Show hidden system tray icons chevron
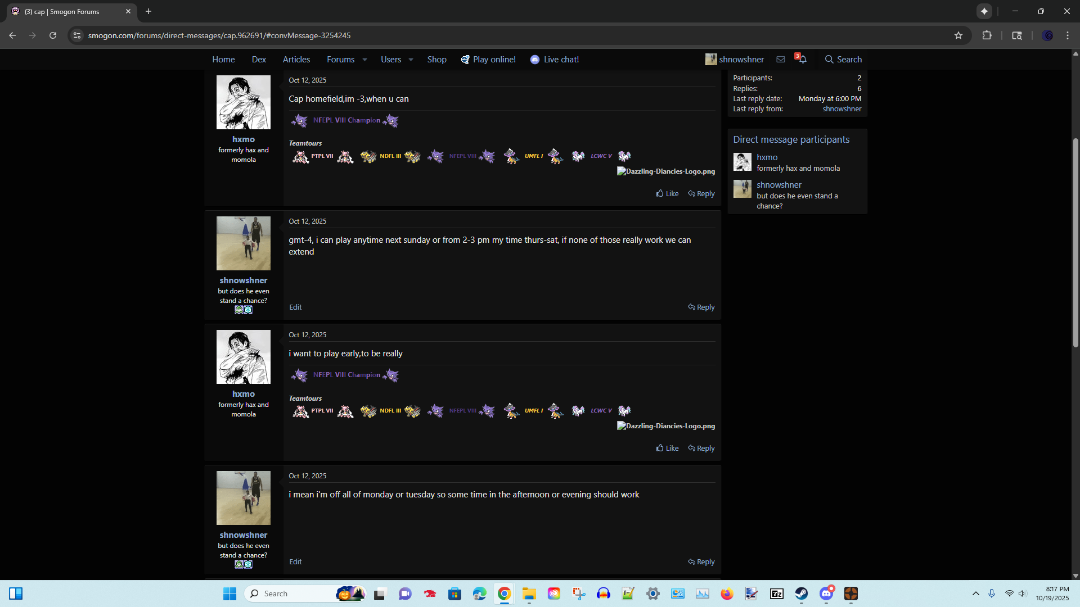The height and width of the screenshot is (607, 1080). [976, 594]
